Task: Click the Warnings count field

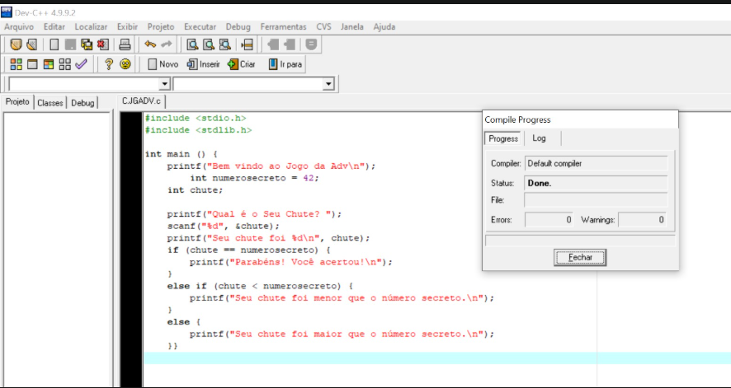Action: (x=643, y=220)
